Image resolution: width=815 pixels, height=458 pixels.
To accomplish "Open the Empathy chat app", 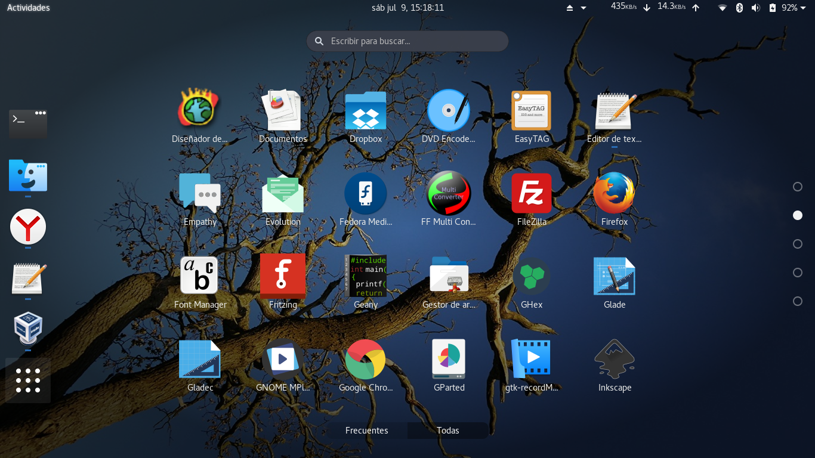I will pyautogui.click(x=200, y=193).
